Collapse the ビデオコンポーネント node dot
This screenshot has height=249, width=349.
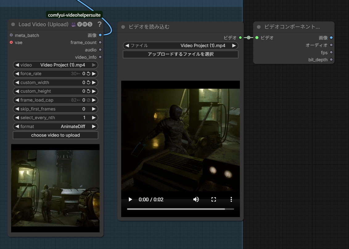tap(259, 27)
